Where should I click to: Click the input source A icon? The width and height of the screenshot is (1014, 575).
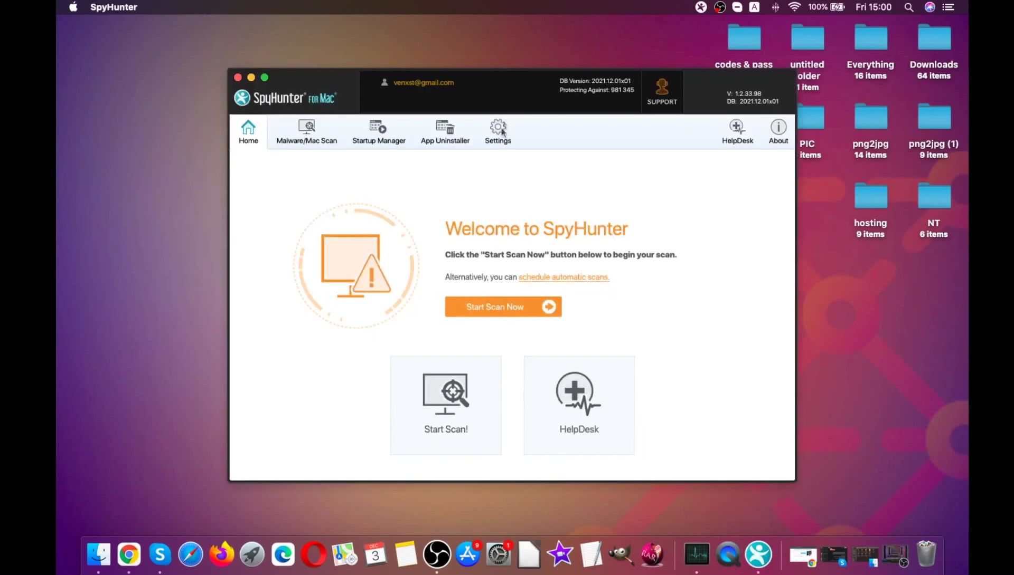click(x=755, y=7)
